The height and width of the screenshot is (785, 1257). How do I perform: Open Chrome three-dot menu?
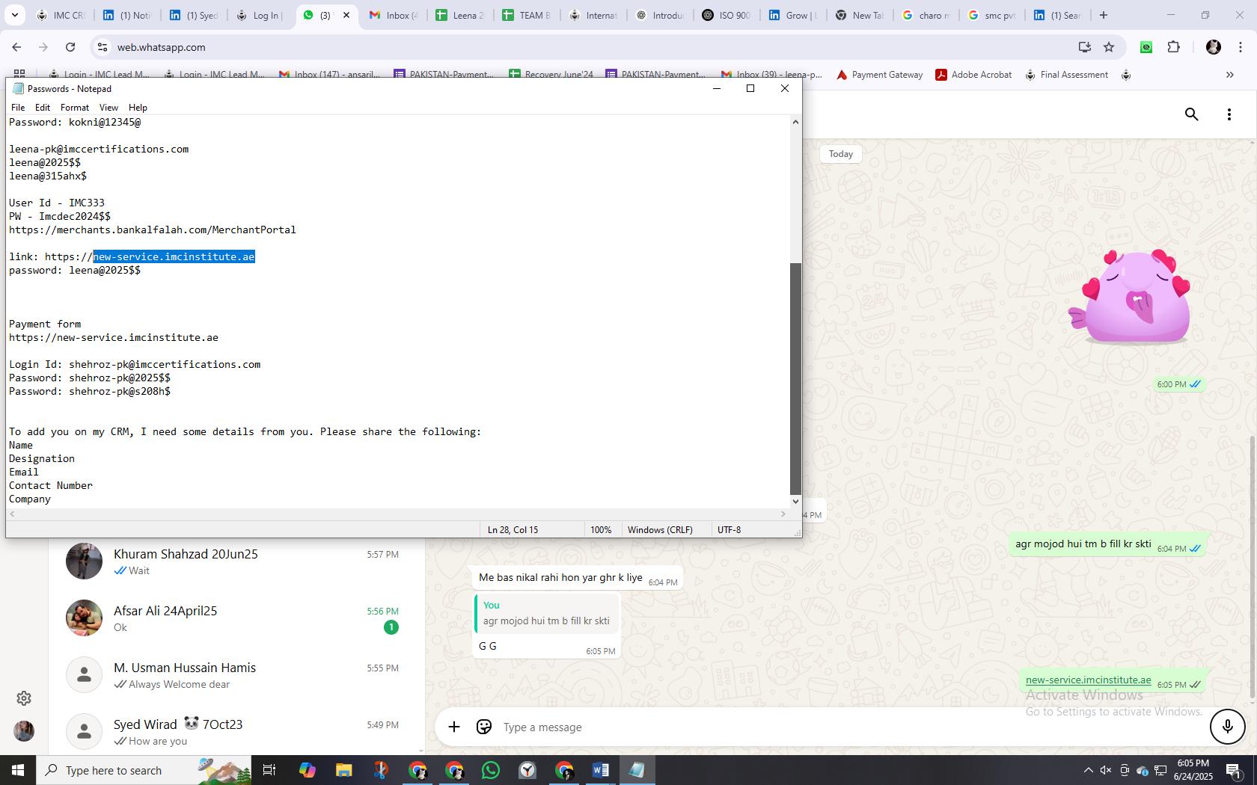pyautogui.click(x=1241, y=47)
